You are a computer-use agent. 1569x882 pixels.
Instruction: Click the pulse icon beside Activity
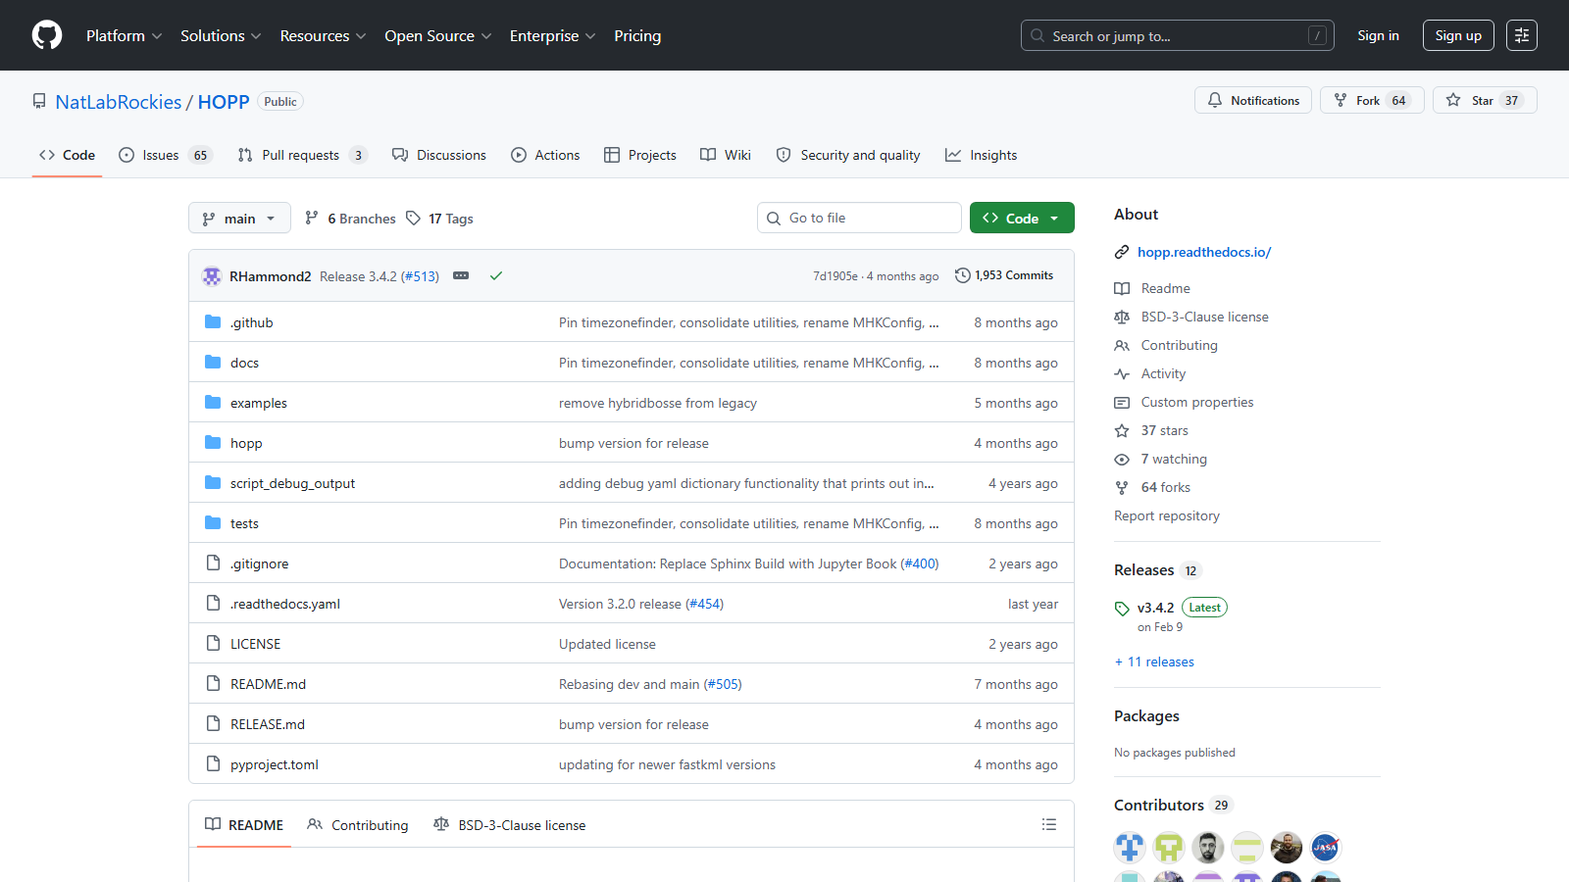point(1122,374)
